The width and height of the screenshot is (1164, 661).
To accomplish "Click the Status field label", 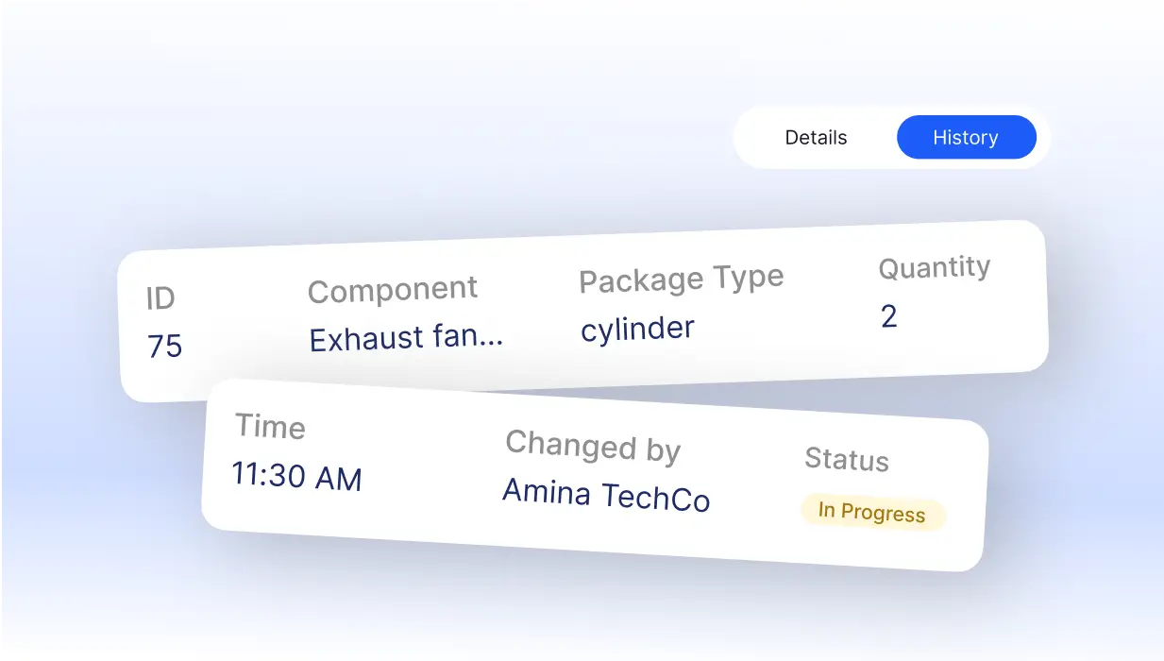I will point(846,460).
